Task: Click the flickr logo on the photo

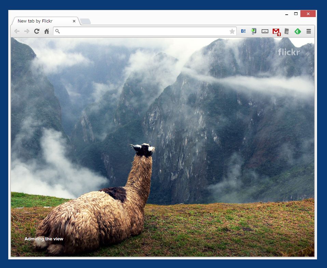Action: (289, 52)
